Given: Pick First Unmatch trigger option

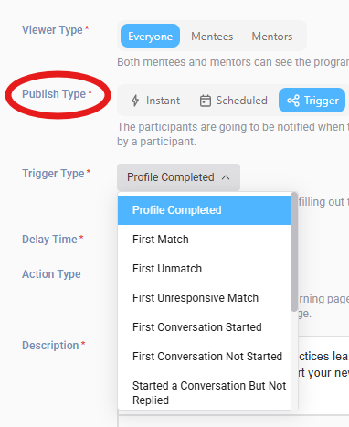Looking at the screenshot, I should pyautogui.click(x=204, y=269).
